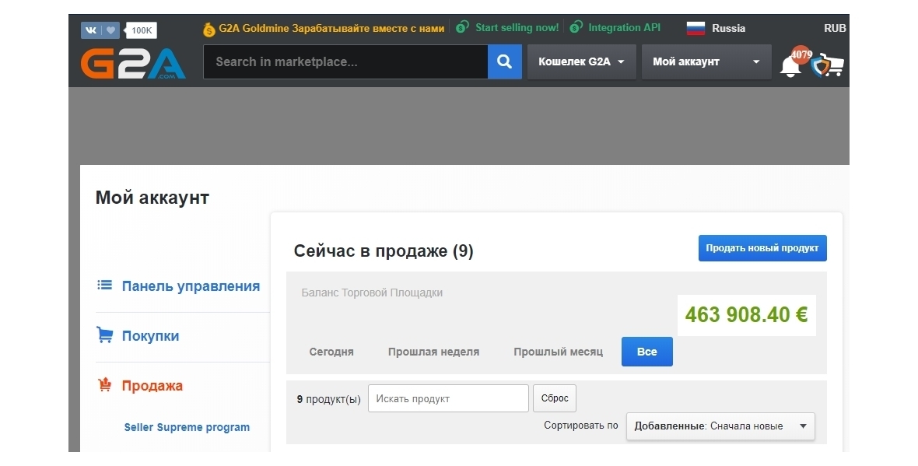The image size is (918, 466).
Task: Focus the Search in marketplace field
Action: (345, 61)
